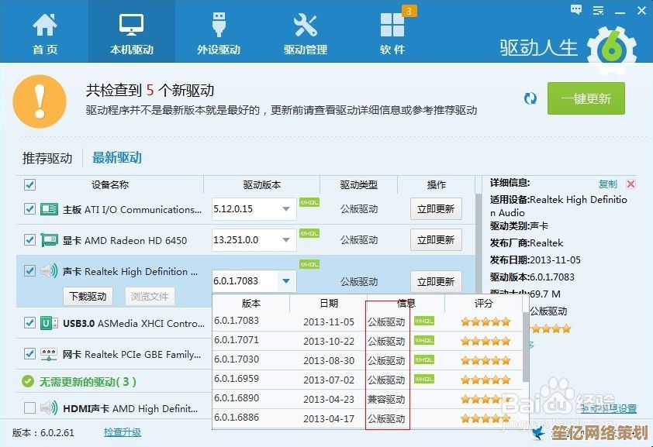
Task: Click the five-star rating for 6.0.1.7083
Action: pyautogui.click(x=485, y=321)
